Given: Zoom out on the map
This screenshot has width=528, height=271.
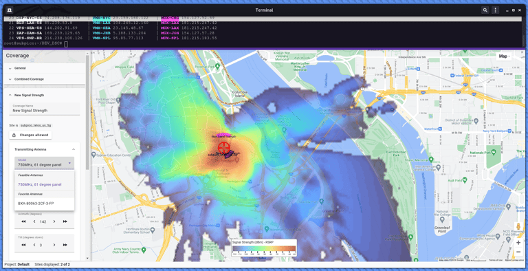Looking at the screenshot, I should (x=518, y=252).
